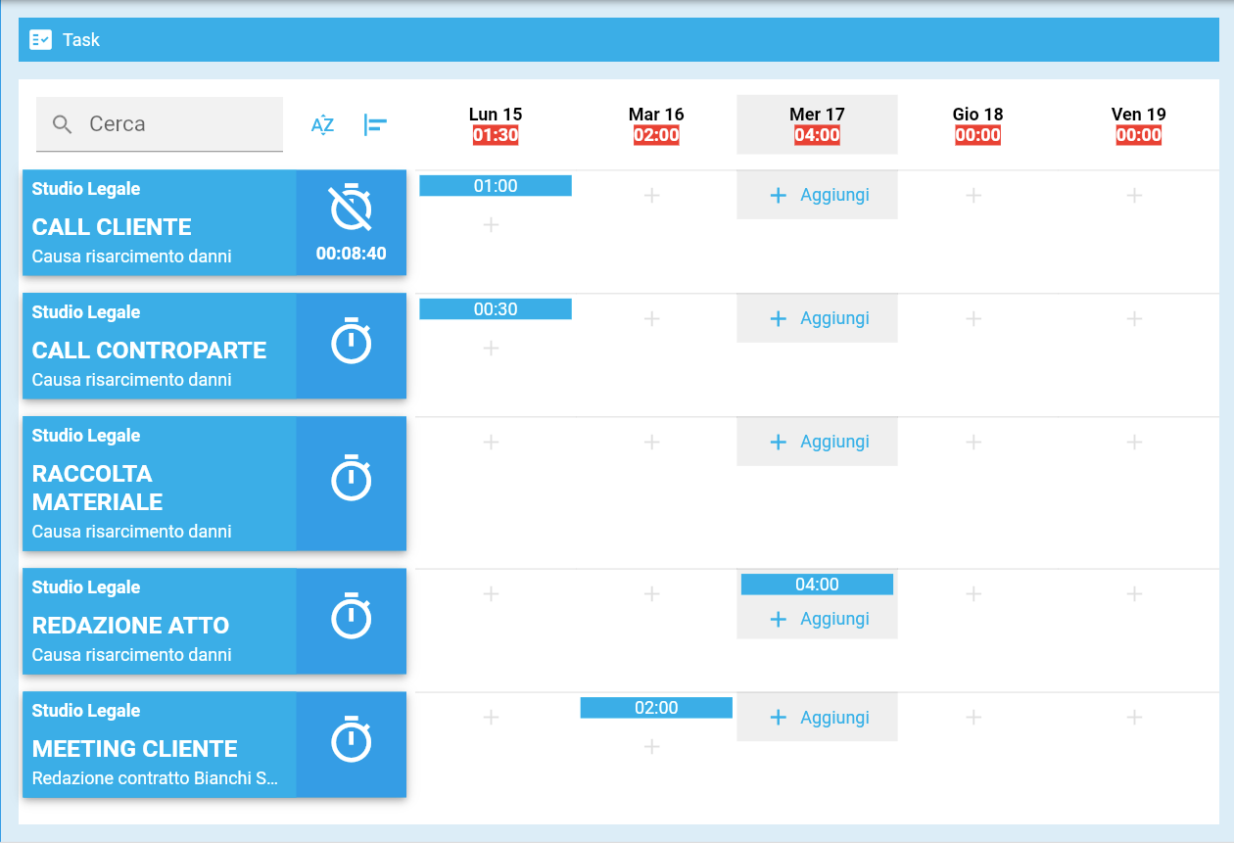Viewport: 1234px width, 843px height.
Task: Open the 02:00 entry for MEETING CLIENTE
Action: 655,706
